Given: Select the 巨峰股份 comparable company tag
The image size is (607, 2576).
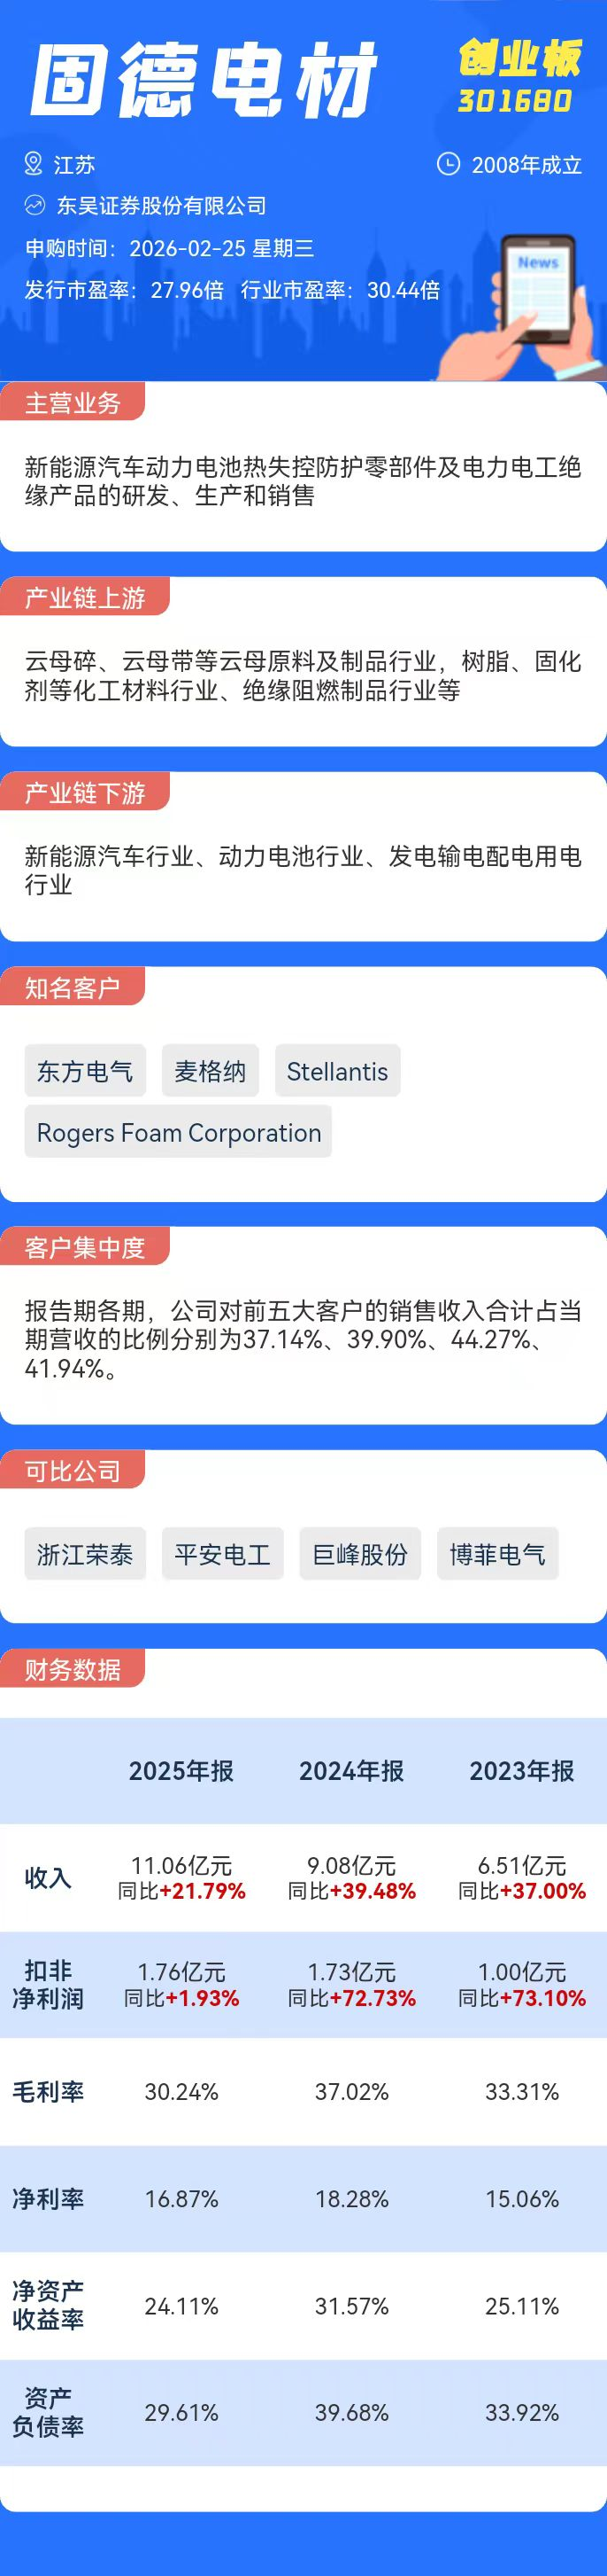Looking at the screenshot, I should tap(360, 1554).
